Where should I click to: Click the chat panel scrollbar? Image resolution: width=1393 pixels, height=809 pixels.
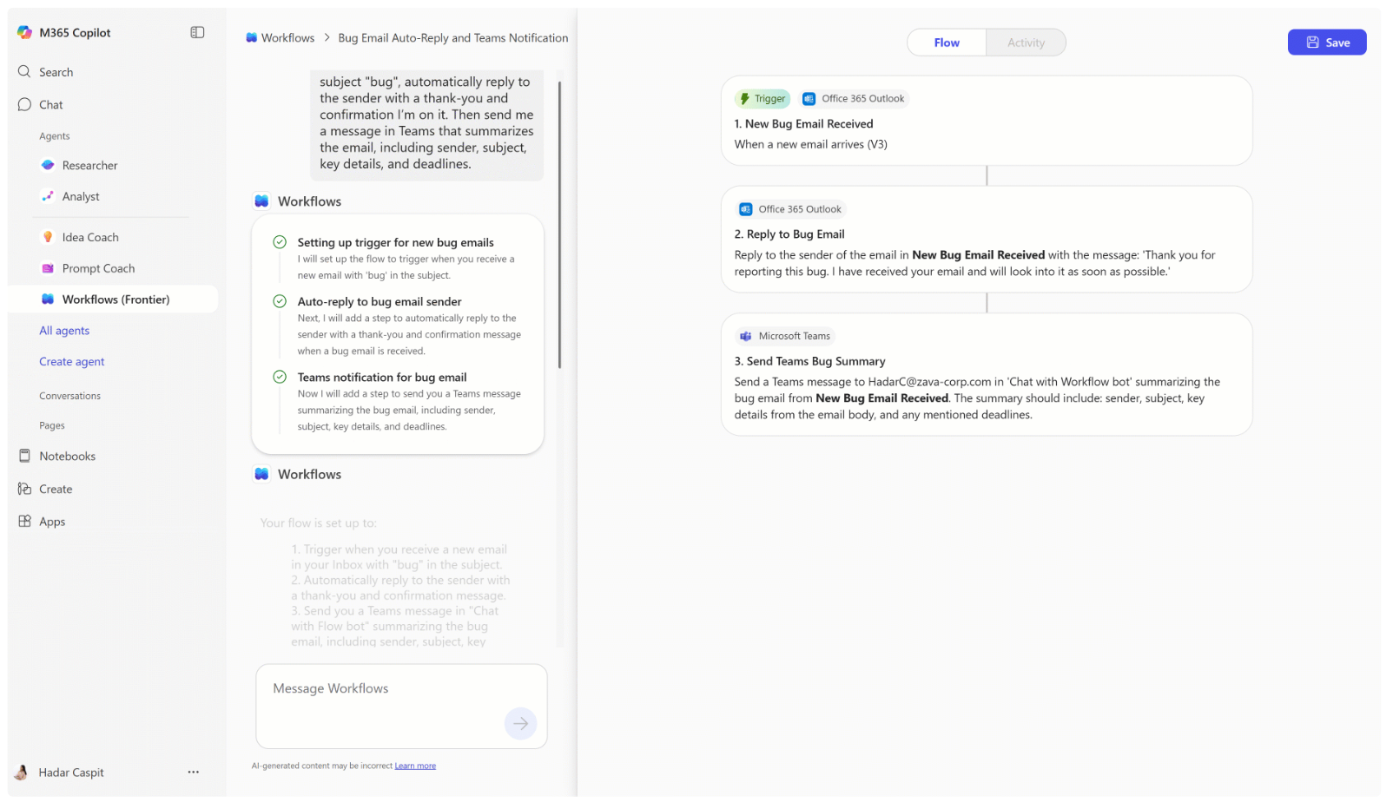pos(559,224)
